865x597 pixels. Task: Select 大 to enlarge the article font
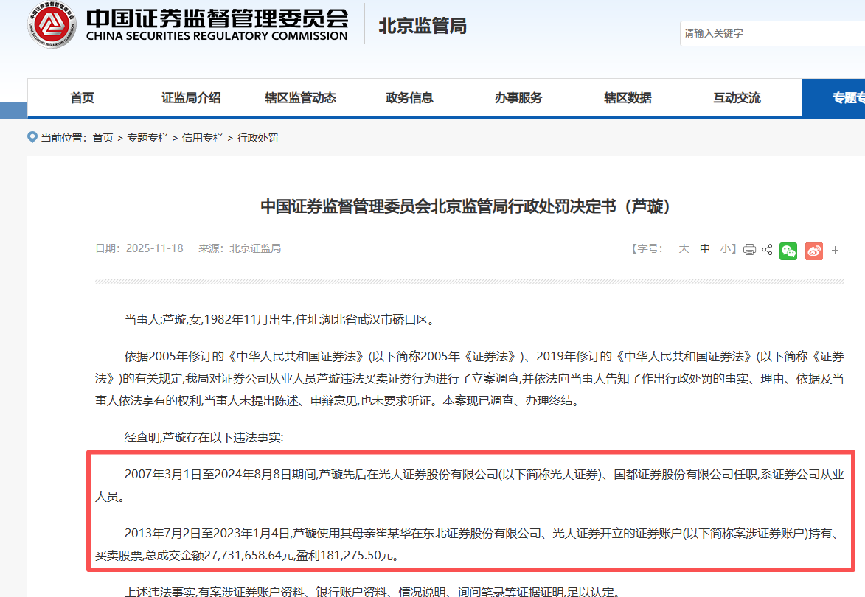pos(684,250)
